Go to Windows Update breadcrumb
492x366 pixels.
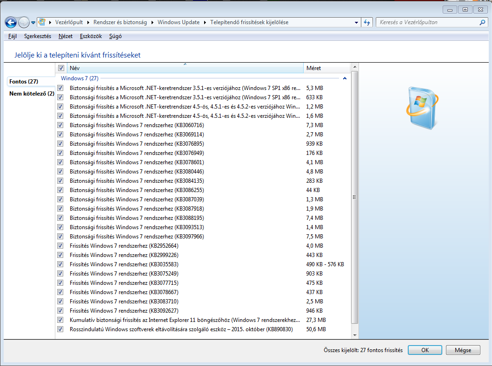[x=179, y=22]
